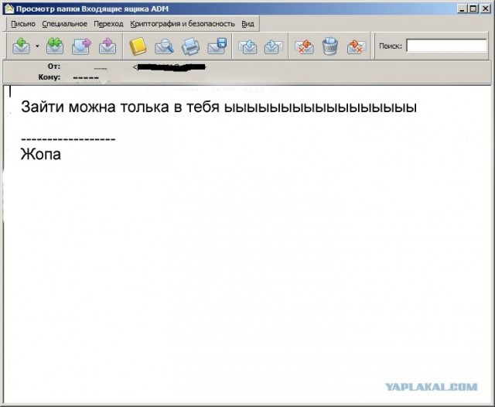
Task: Open the Письмо menu
Action: pos(23,24)
